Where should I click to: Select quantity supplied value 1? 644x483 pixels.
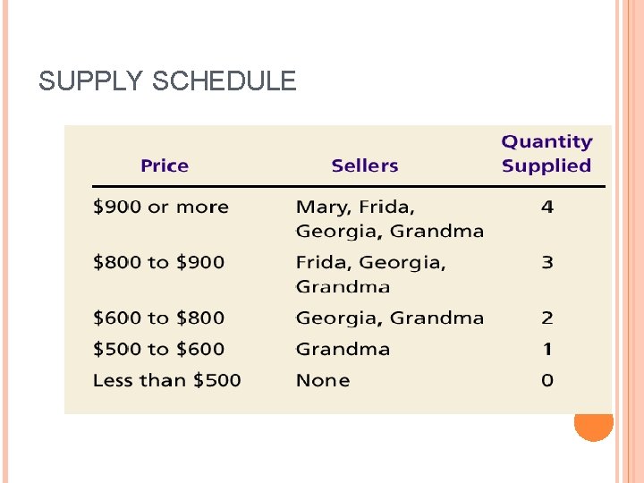(547, 349)
